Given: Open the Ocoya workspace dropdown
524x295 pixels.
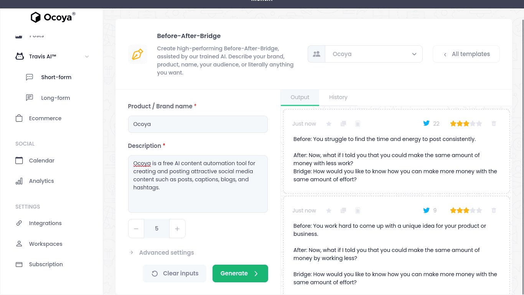Looking at the screenshot, I should click(x=365, y=54).
